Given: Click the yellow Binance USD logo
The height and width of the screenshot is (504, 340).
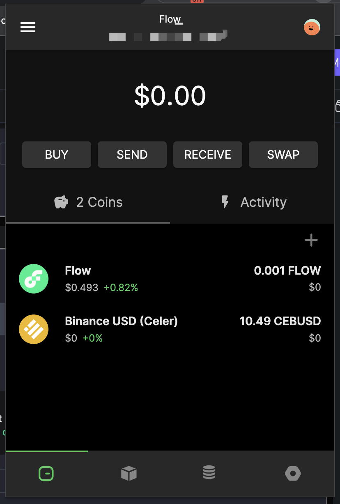Looking at the screenshot, I should pyautogui.click(x=34, y=330).
